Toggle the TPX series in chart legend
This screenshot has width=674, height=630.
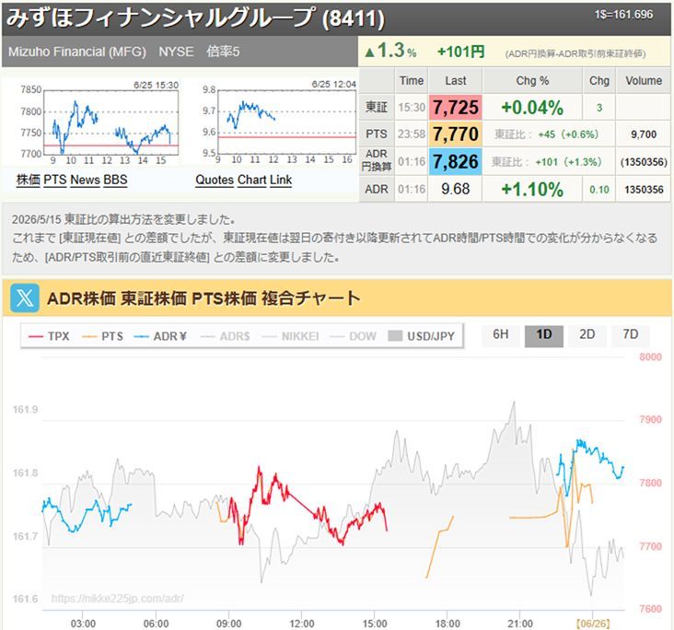click(x=49, y=336)
